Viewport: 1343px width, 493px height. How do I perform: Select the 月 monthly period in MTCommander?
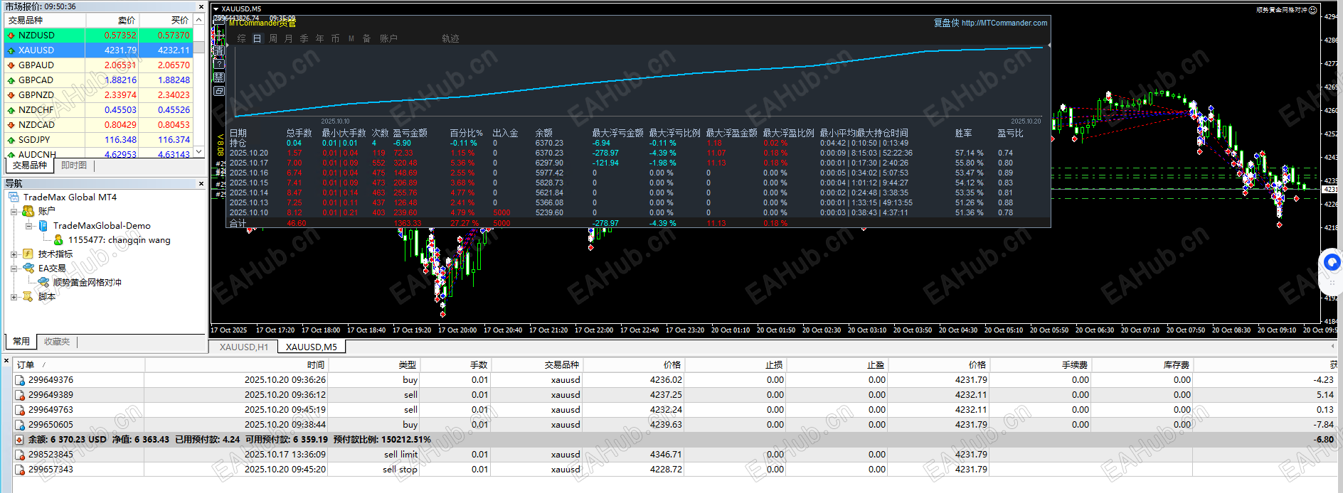(x=289, y=38)
